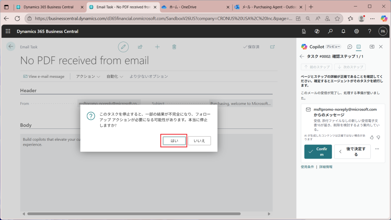Click the 保存済 saved status indicator
This screenshot has height=220, width=391.
pos(251,47)
